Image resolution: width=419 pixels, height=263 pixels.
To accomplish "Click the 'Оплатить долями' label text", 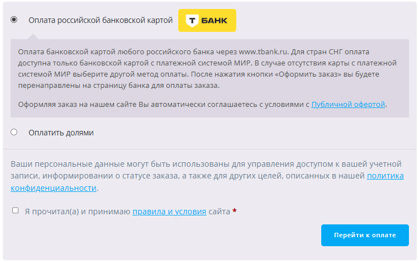I will click(x=61, y=133).
